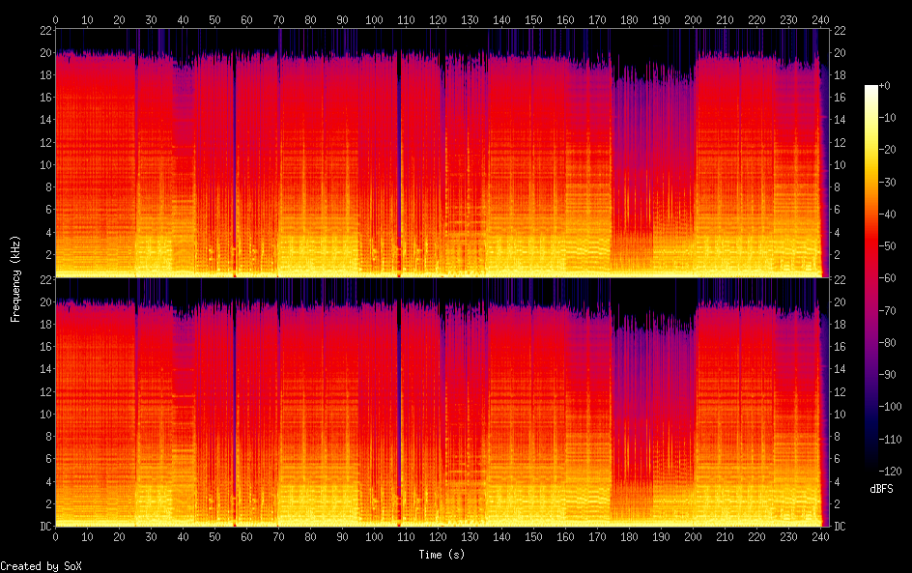The height and width of the screenshot is (573, 912).
Task: Click the 240 tick on the bottom time axis
Action: coord(819,537)
